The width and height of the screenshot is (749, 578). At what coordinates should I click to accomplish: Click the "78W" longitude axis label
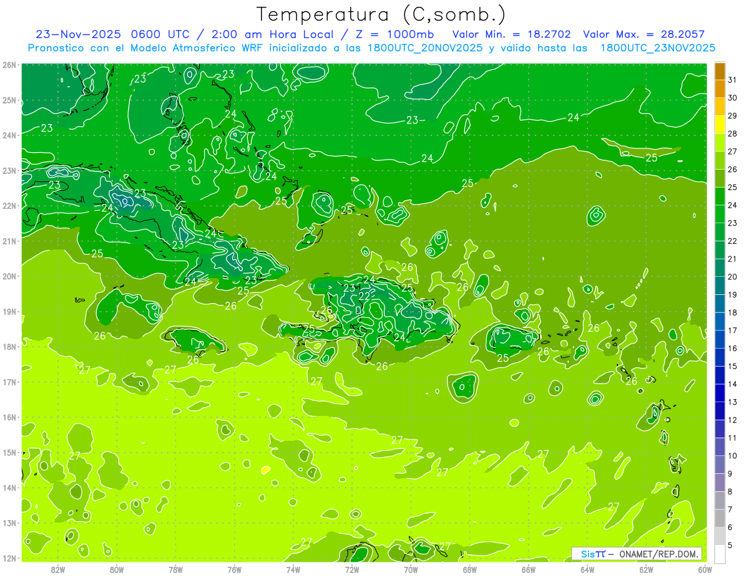pos(175,569)
